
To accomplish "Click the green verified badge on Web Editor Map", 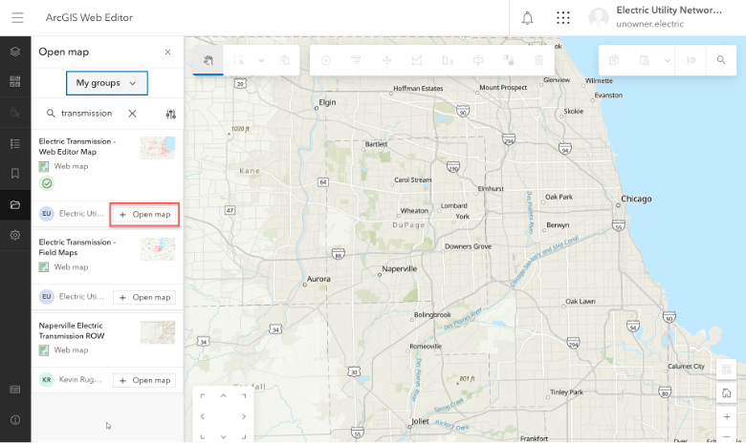I will [47, 183].
